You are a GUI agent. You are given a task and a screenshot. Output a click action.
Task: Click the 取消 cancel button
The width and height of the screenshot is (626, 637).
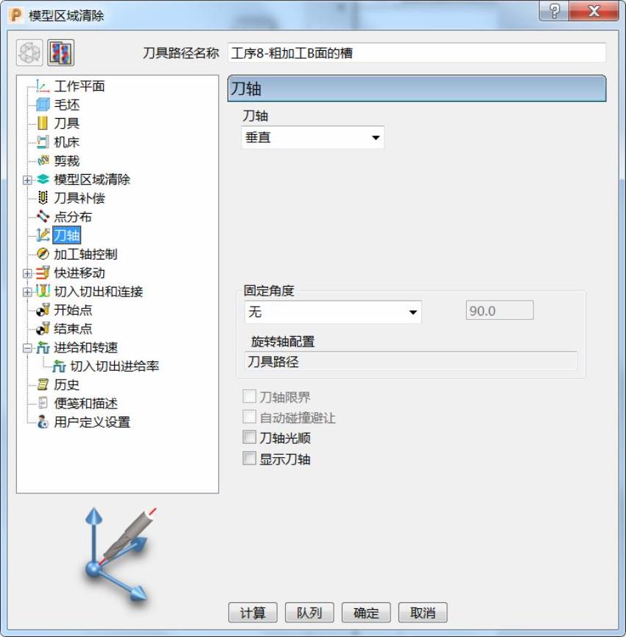pos(423,612)
